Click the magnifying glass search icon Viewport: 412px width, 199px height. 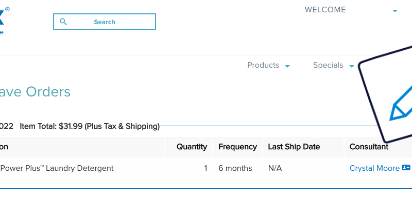pyautogui.click(x=63, y=22)
